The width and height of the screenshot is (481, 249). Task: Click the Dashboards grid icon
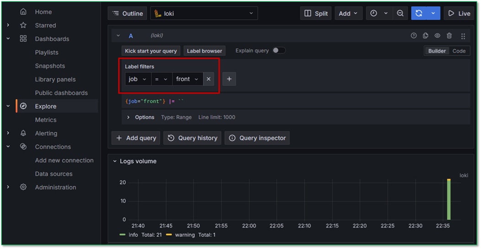click(23, 39)
